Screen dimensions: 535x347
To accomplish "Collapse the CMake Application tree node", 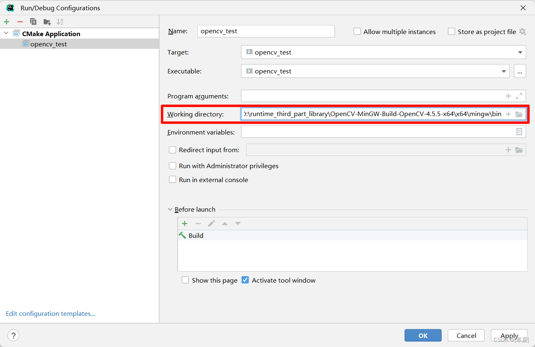I will 6,34.
